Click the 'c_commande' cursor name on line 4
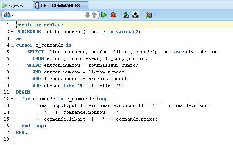The height and width of the screenshot is (145, 233). 50,45
